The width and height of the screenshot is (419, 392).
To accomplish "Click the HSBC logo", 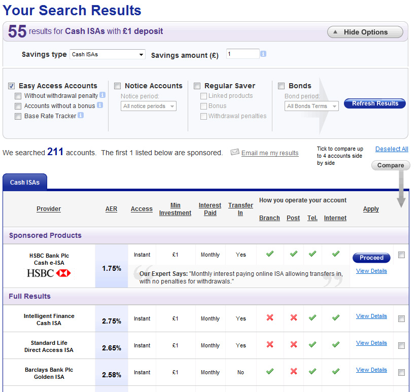I will click(49, 273).
